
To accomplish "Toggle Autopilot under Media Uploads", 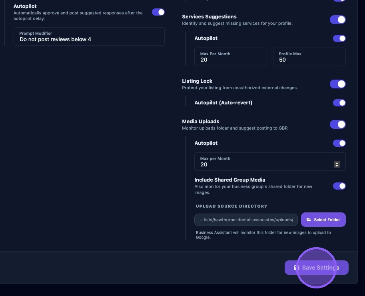I will 339,143.
